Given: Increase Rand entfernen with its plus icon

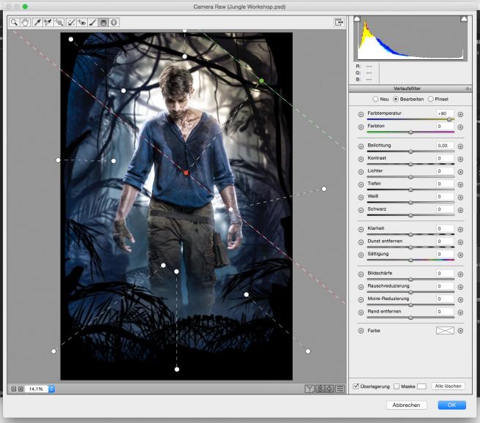Looking at the screenshot, I should pyautogui.click(x=460, y=312).
